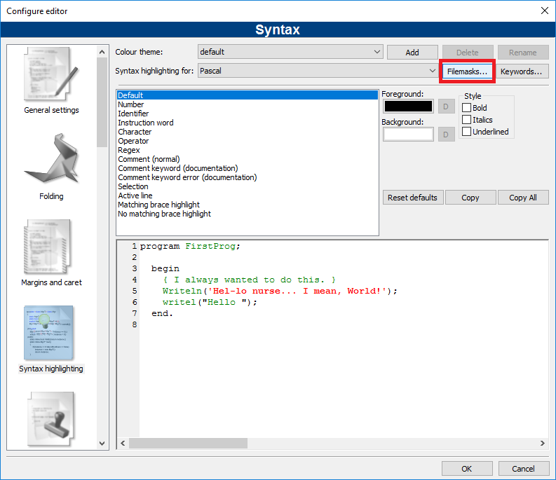This screenshot has width=556, height=480.
Task: Select the Default list entry
Action: 248,95
